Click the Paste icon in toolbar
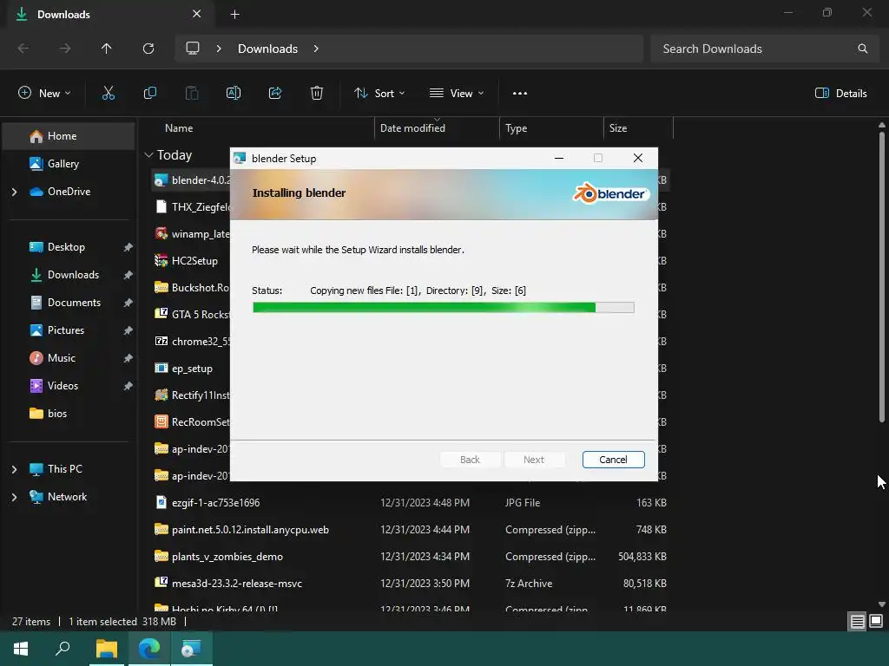The image size is (889, 666). tap(192, 94)
